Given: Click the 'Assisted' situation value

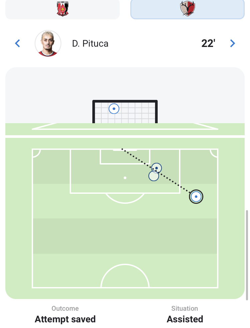Looking at the screenshot, I should (x=185, y=319).
